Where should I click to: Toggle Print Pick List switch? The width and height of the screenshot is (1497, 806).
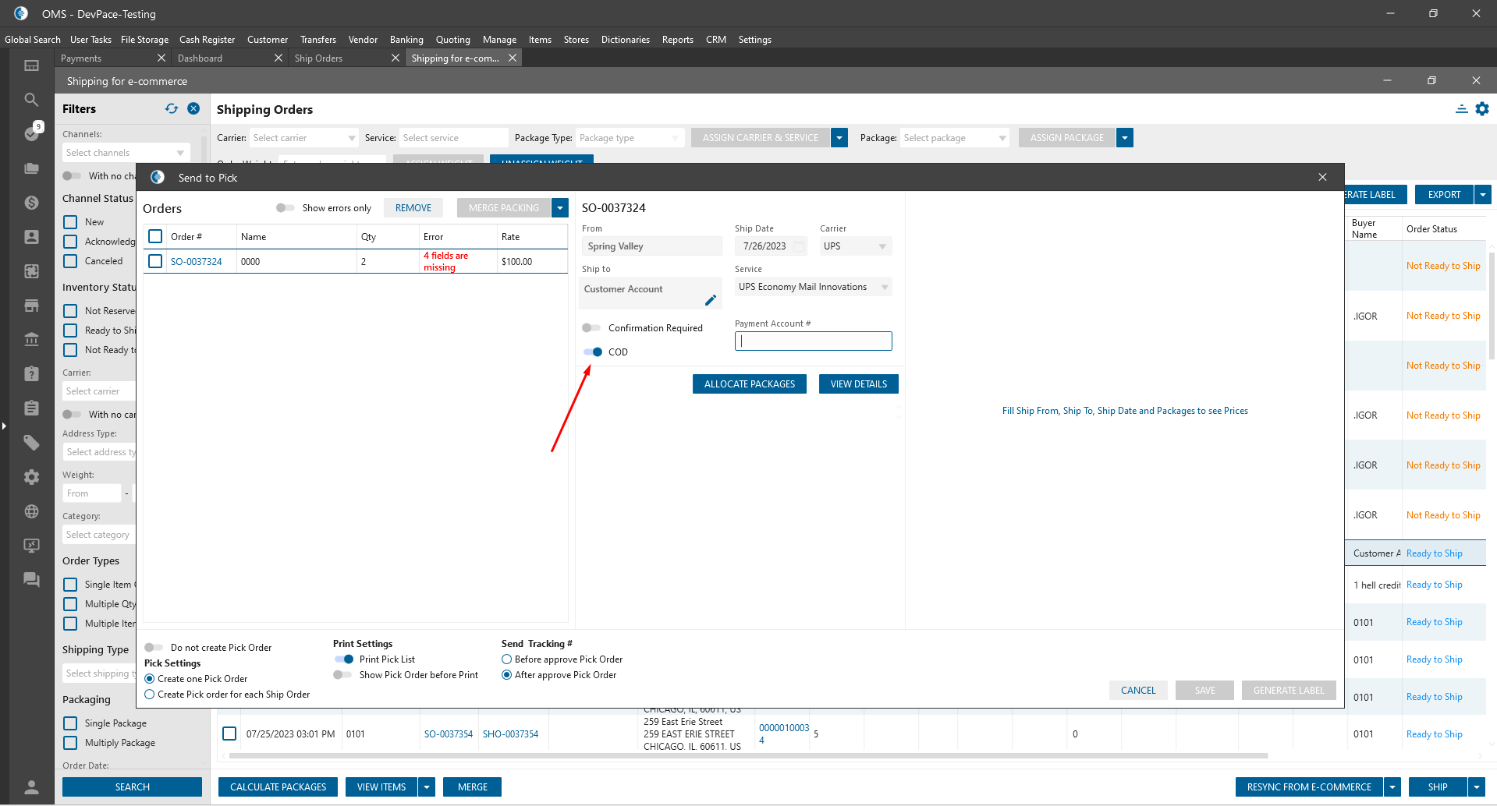[344, 659]
